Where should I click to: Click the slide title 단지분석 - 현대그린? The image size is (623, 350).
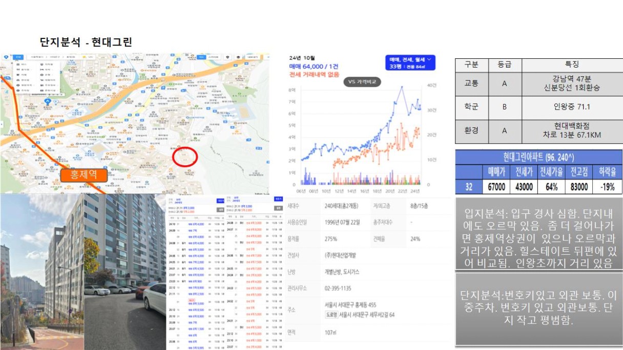tap(86, 42)
